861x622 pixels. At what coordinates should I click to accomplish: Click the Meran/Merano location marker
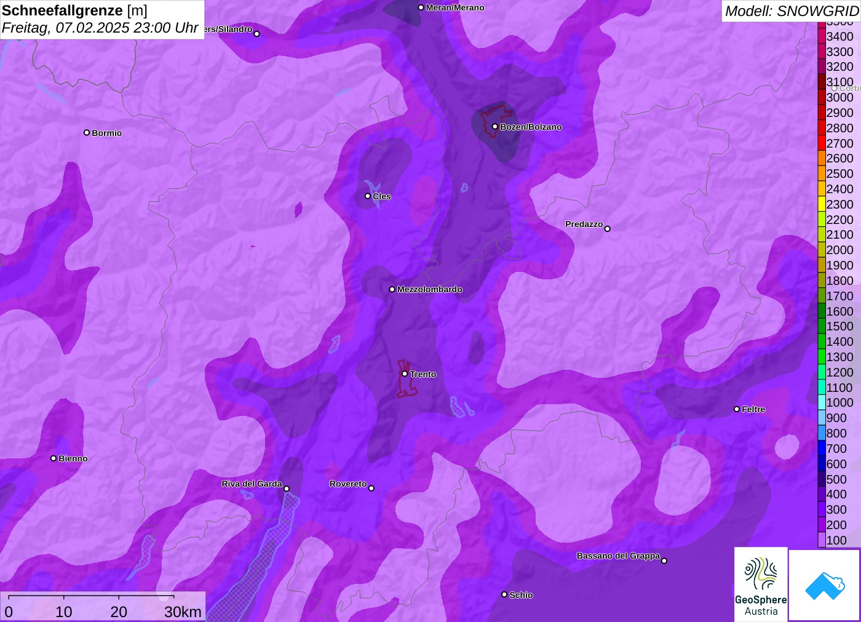click(421, 7)
